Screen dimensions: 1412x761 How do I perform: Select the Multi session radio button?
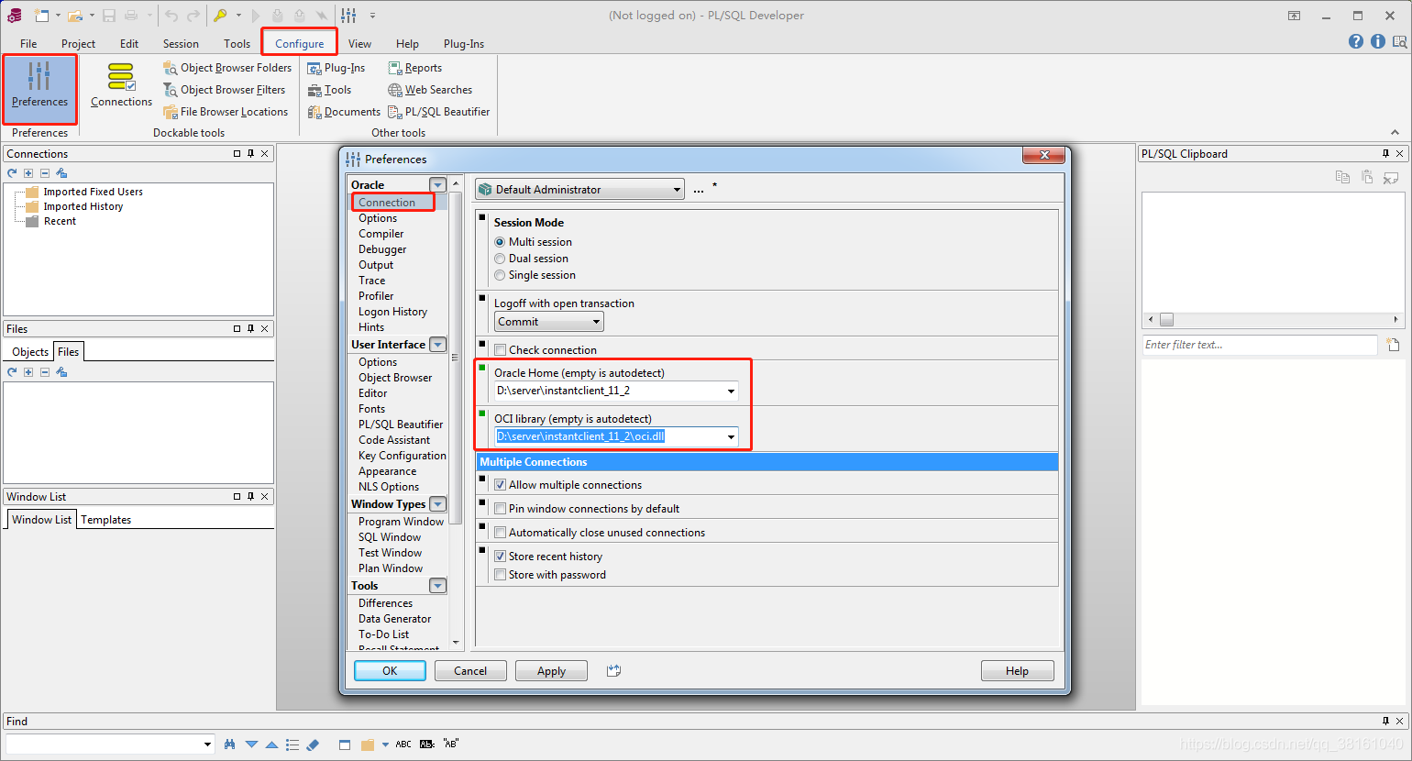[x=500, y=242]
